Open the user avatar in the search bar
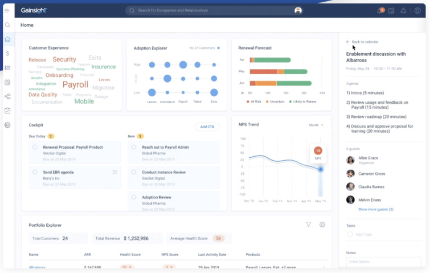 (298, 10)
